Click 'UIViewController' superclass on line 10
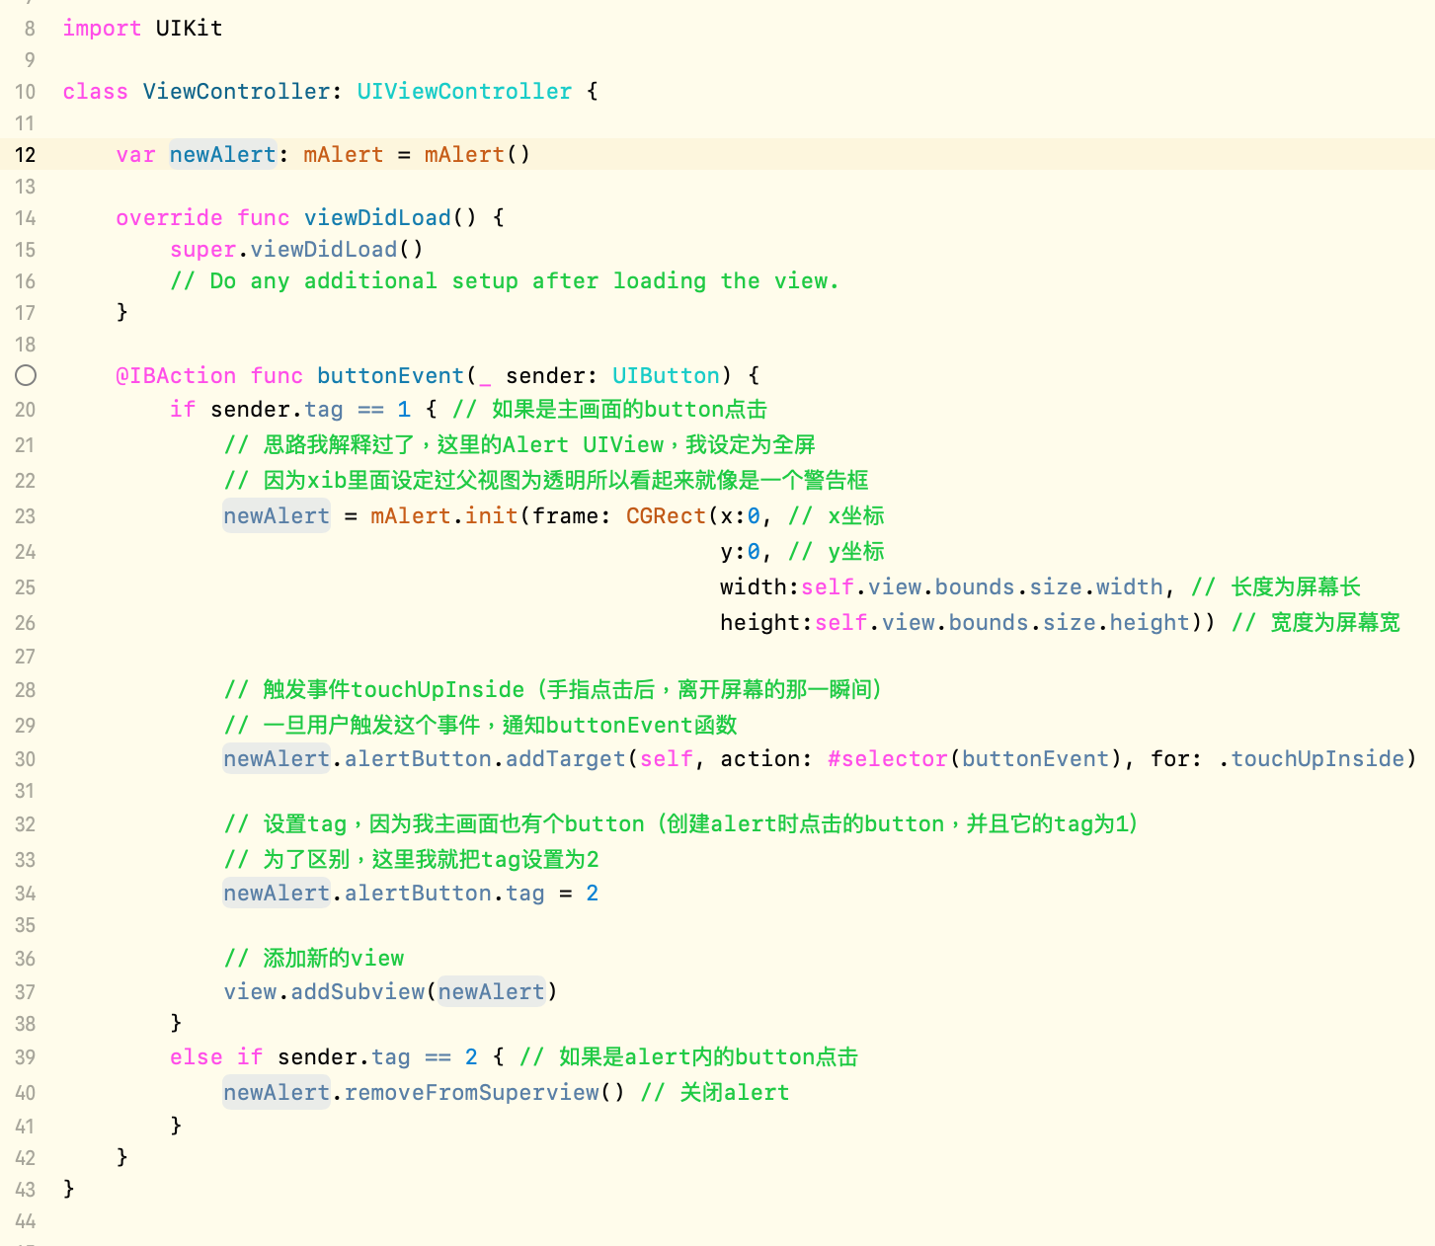Screen dimensions: 1435x1246 coord(464,92)
